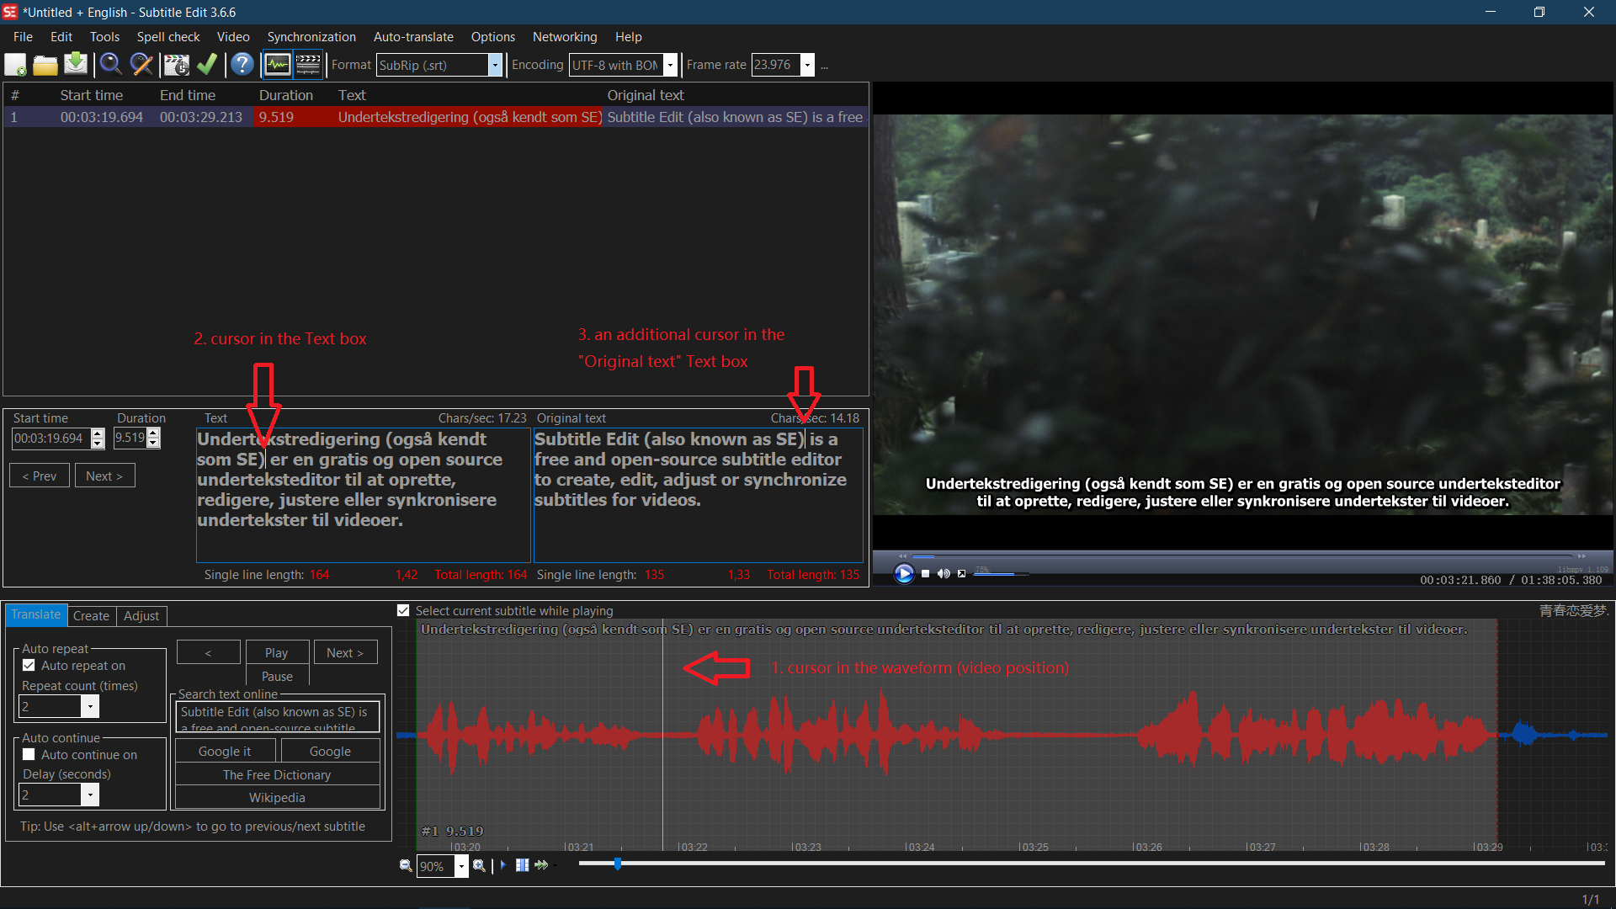Toggle the video view clapperboard icon
1616x909 pixels.
308,64
